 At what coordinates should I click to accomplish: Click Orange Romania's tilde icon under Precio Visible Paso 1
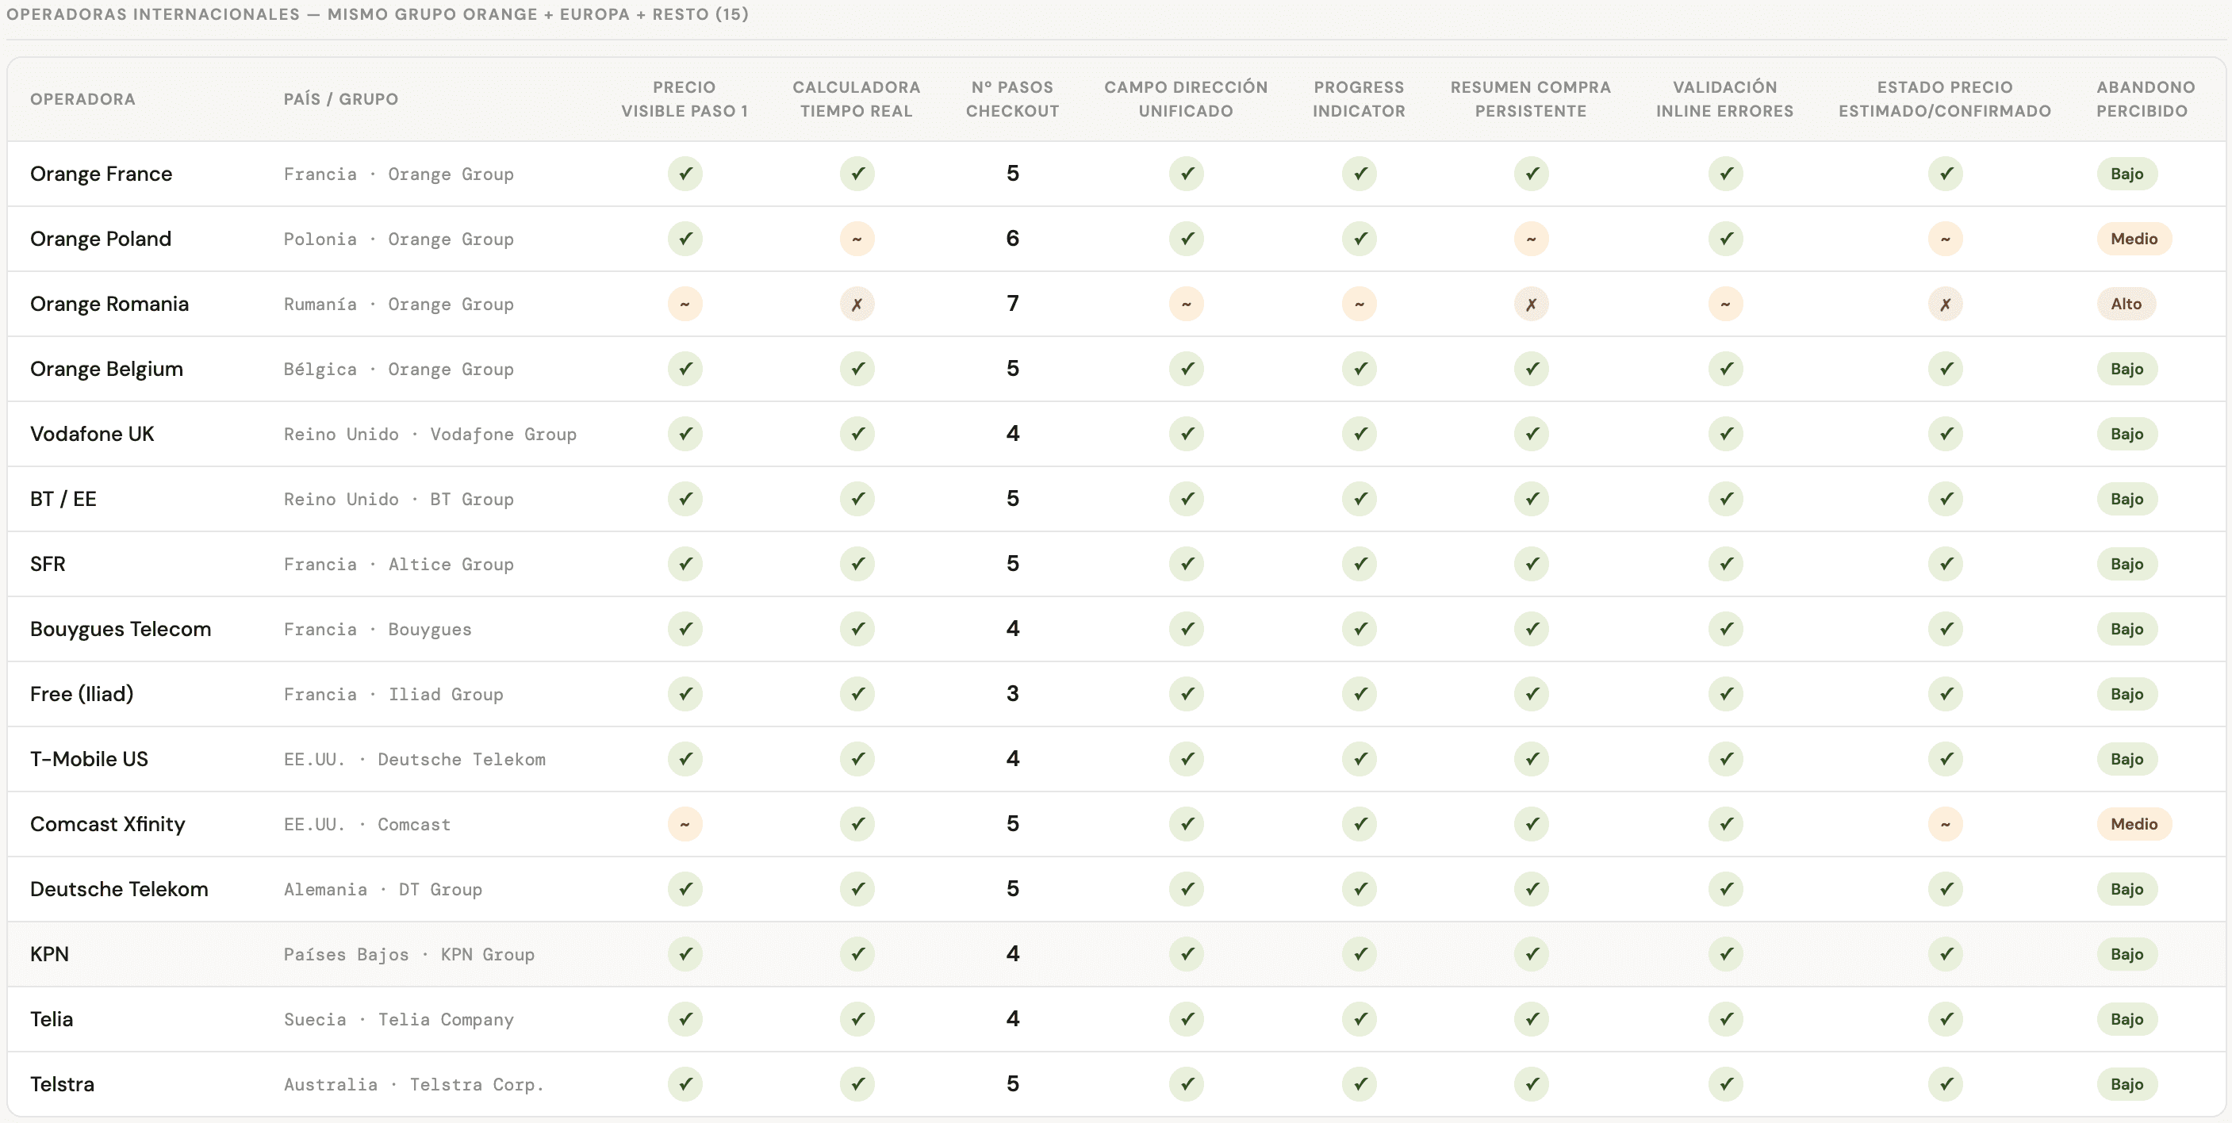[685, 303]
